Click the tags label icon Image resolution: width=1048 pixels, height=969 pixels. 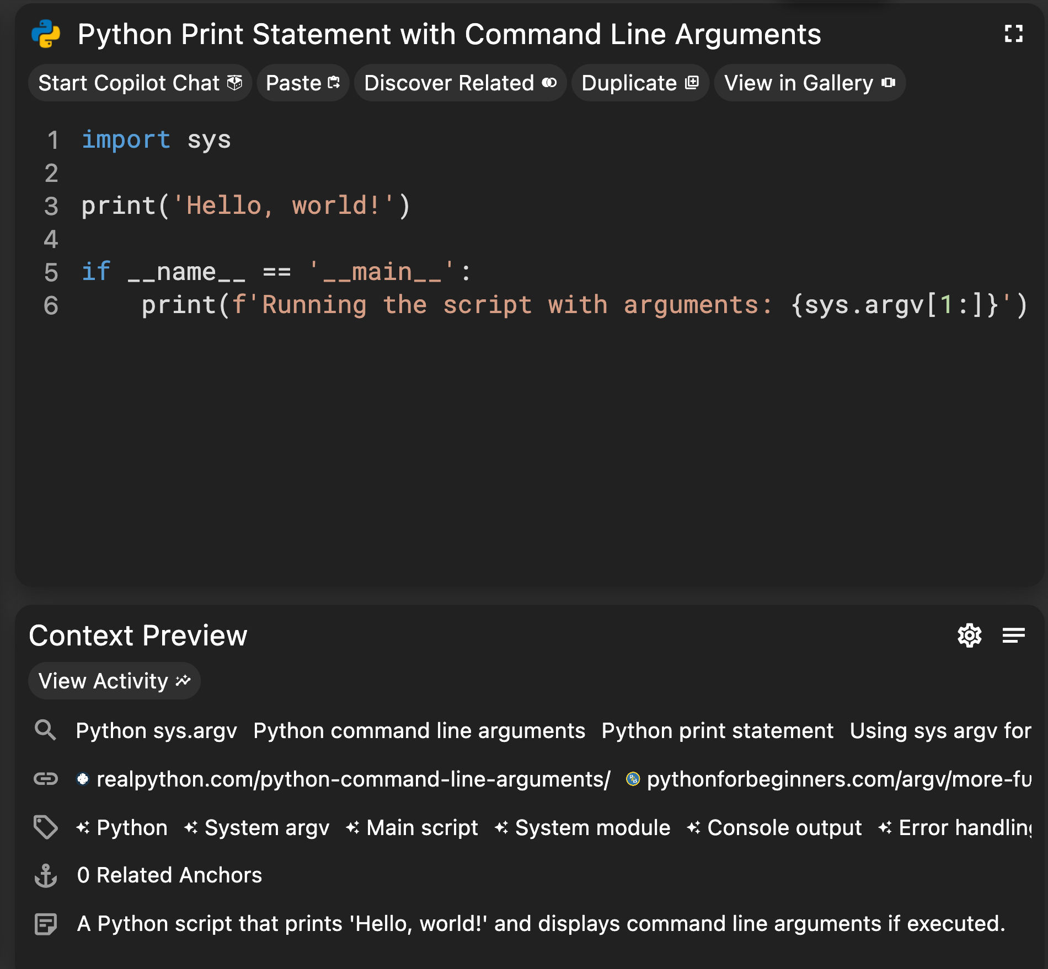pyautogui.click(x=45, y=827)
